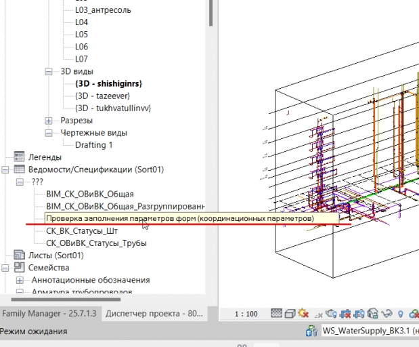Open the Worksets icon in status bar
Viewport: 419px width, 347px height.
(311, 331)
